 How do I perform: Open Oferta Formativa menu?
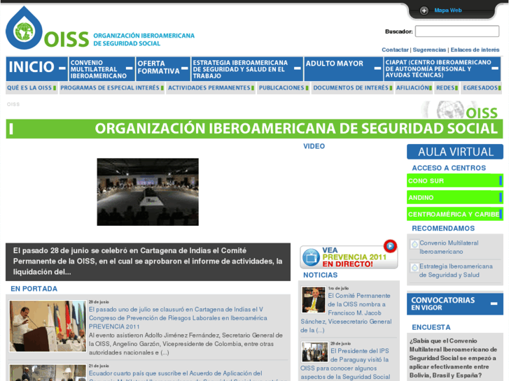[x=158, y=67]
